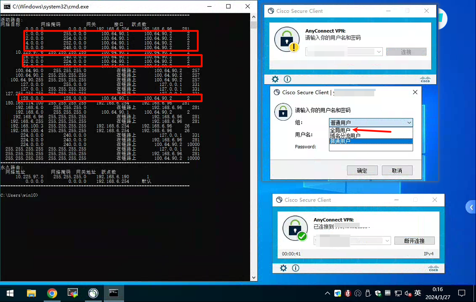Viewport: 476px width, 302px height.
Task: Switch to cmd window via taskbar
Action: click(x=113, y=293)
